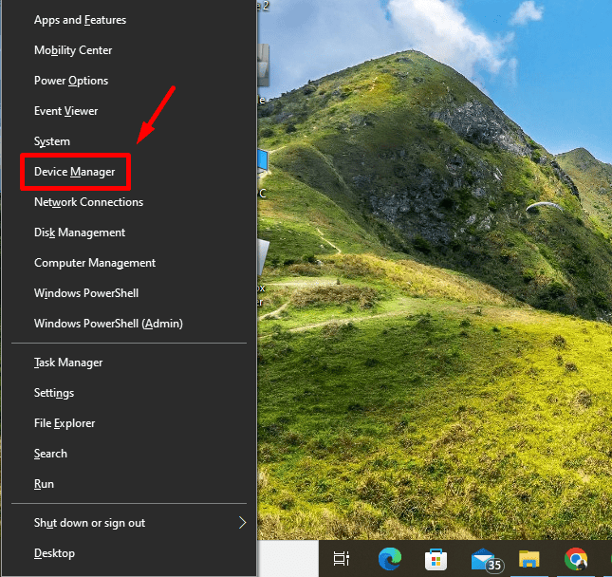Launch Google Chrome from taskbar
612x577 pixels.
point(576,559)
